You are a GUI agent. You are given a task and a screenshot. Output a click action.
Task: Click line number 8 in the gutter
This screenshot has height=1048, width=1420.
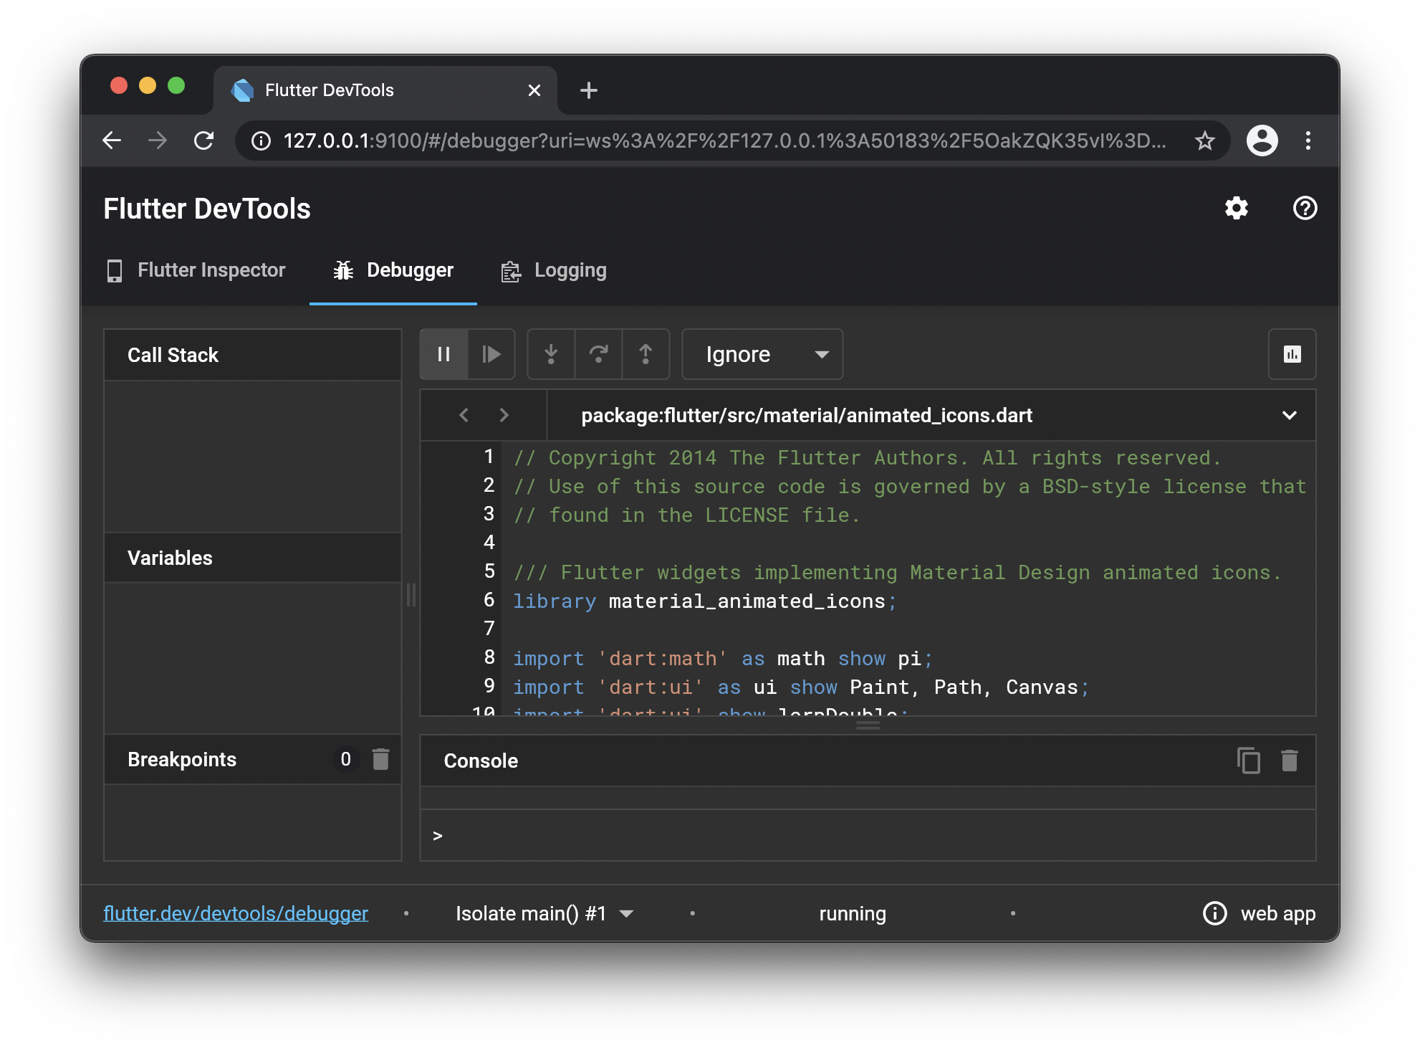(489, 657)
